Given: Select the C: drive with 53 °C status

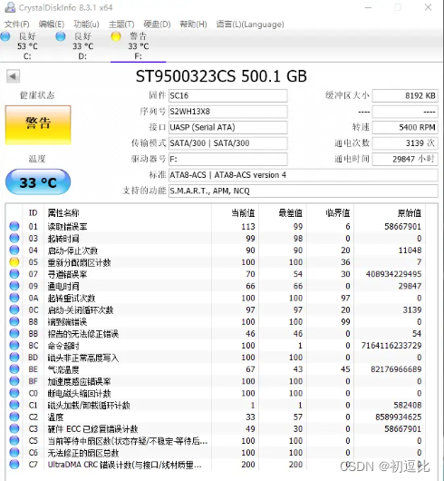Looking at the screenshot, I should pos(27,46).
